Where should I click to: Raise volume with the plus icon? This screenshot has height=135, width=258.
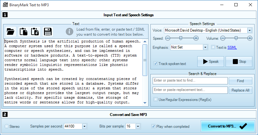pyautogui.click(x=250, y=38)
